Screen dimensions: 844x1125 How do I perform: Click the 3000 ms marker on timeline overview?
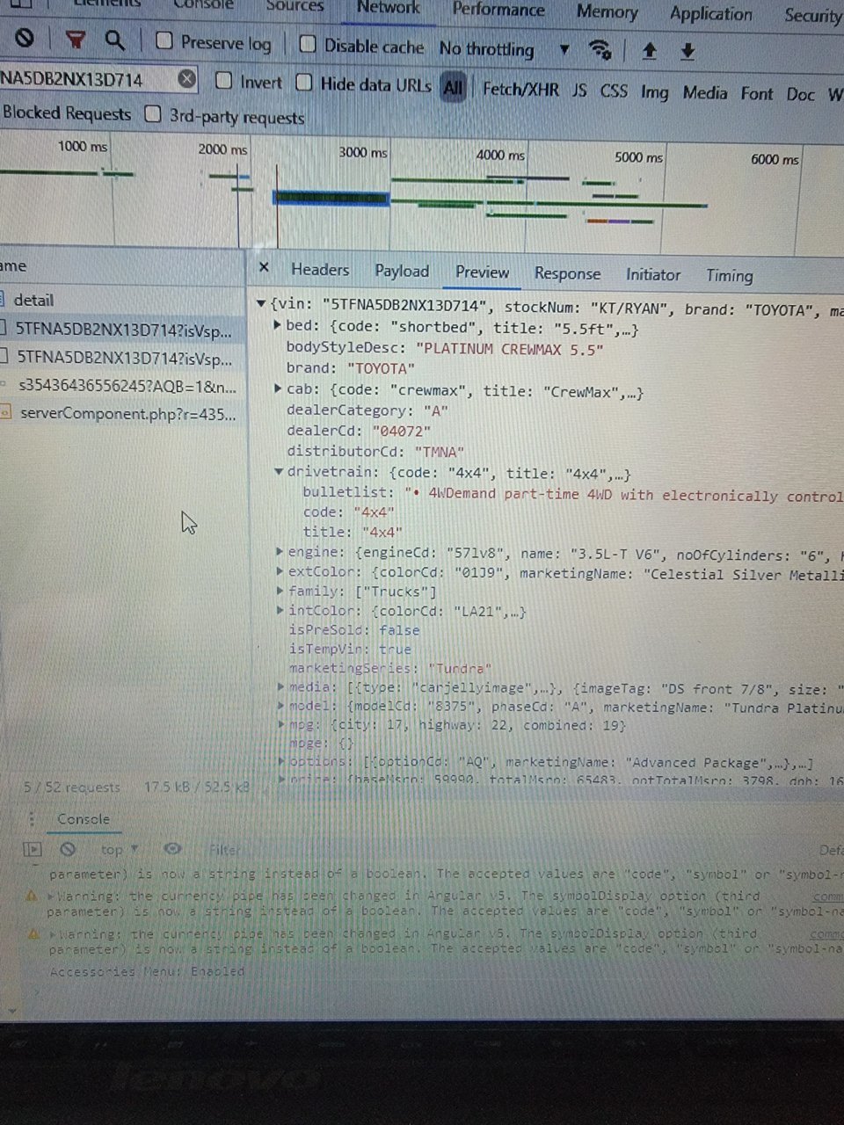click(x=363, y=152)
